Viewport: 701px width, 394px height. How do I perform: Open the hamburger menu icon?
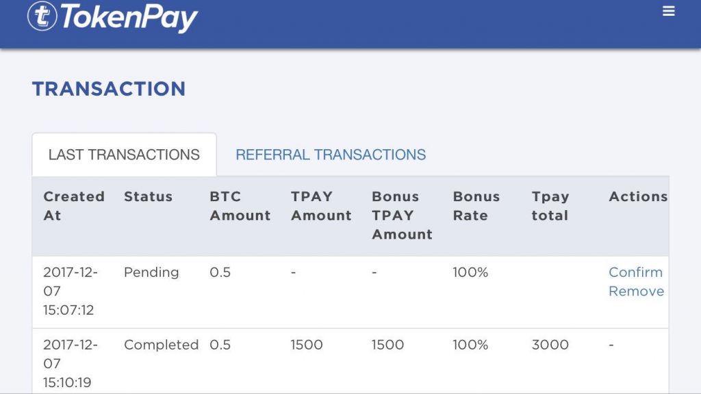[669, 12]
